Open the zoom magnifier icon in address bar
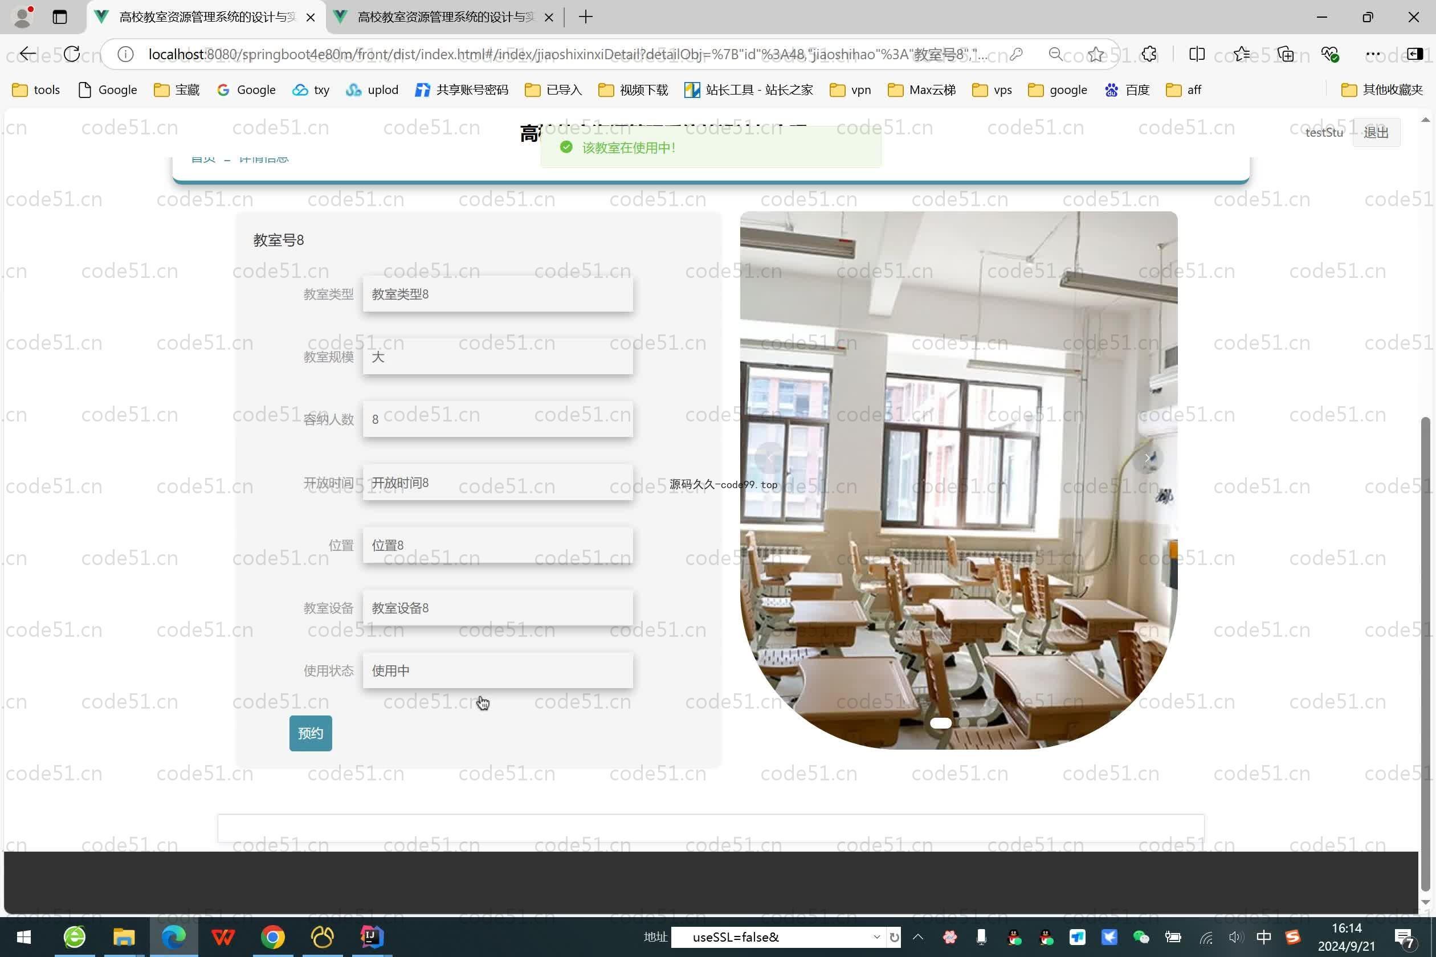This screenshot has width=1436, height=957. (1055, 54)
